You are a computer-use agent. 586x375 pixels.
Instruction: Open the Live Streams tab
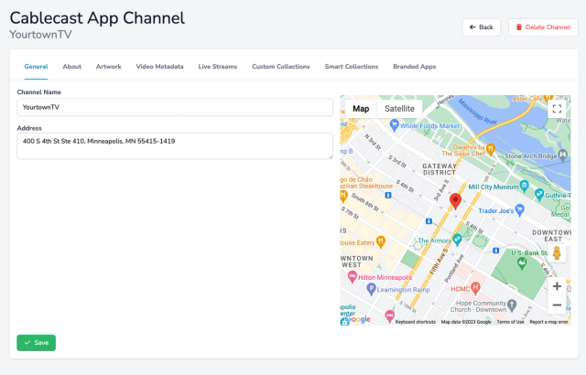pos(218,67)
